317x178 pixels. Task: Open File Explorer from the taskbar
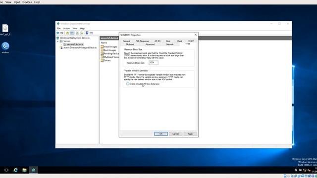click(24, 170)
